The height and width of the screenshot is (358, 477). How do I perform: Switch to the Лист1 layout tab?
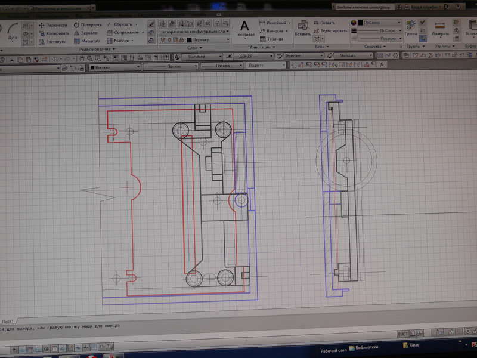click(8, 321)
